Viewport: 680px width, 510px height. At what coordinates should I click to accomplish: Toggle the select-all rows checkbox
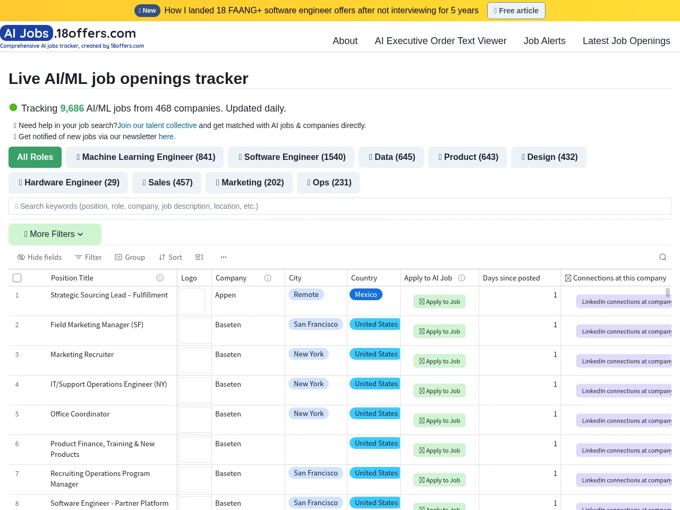pyautogui.click(x=17, y=278)
